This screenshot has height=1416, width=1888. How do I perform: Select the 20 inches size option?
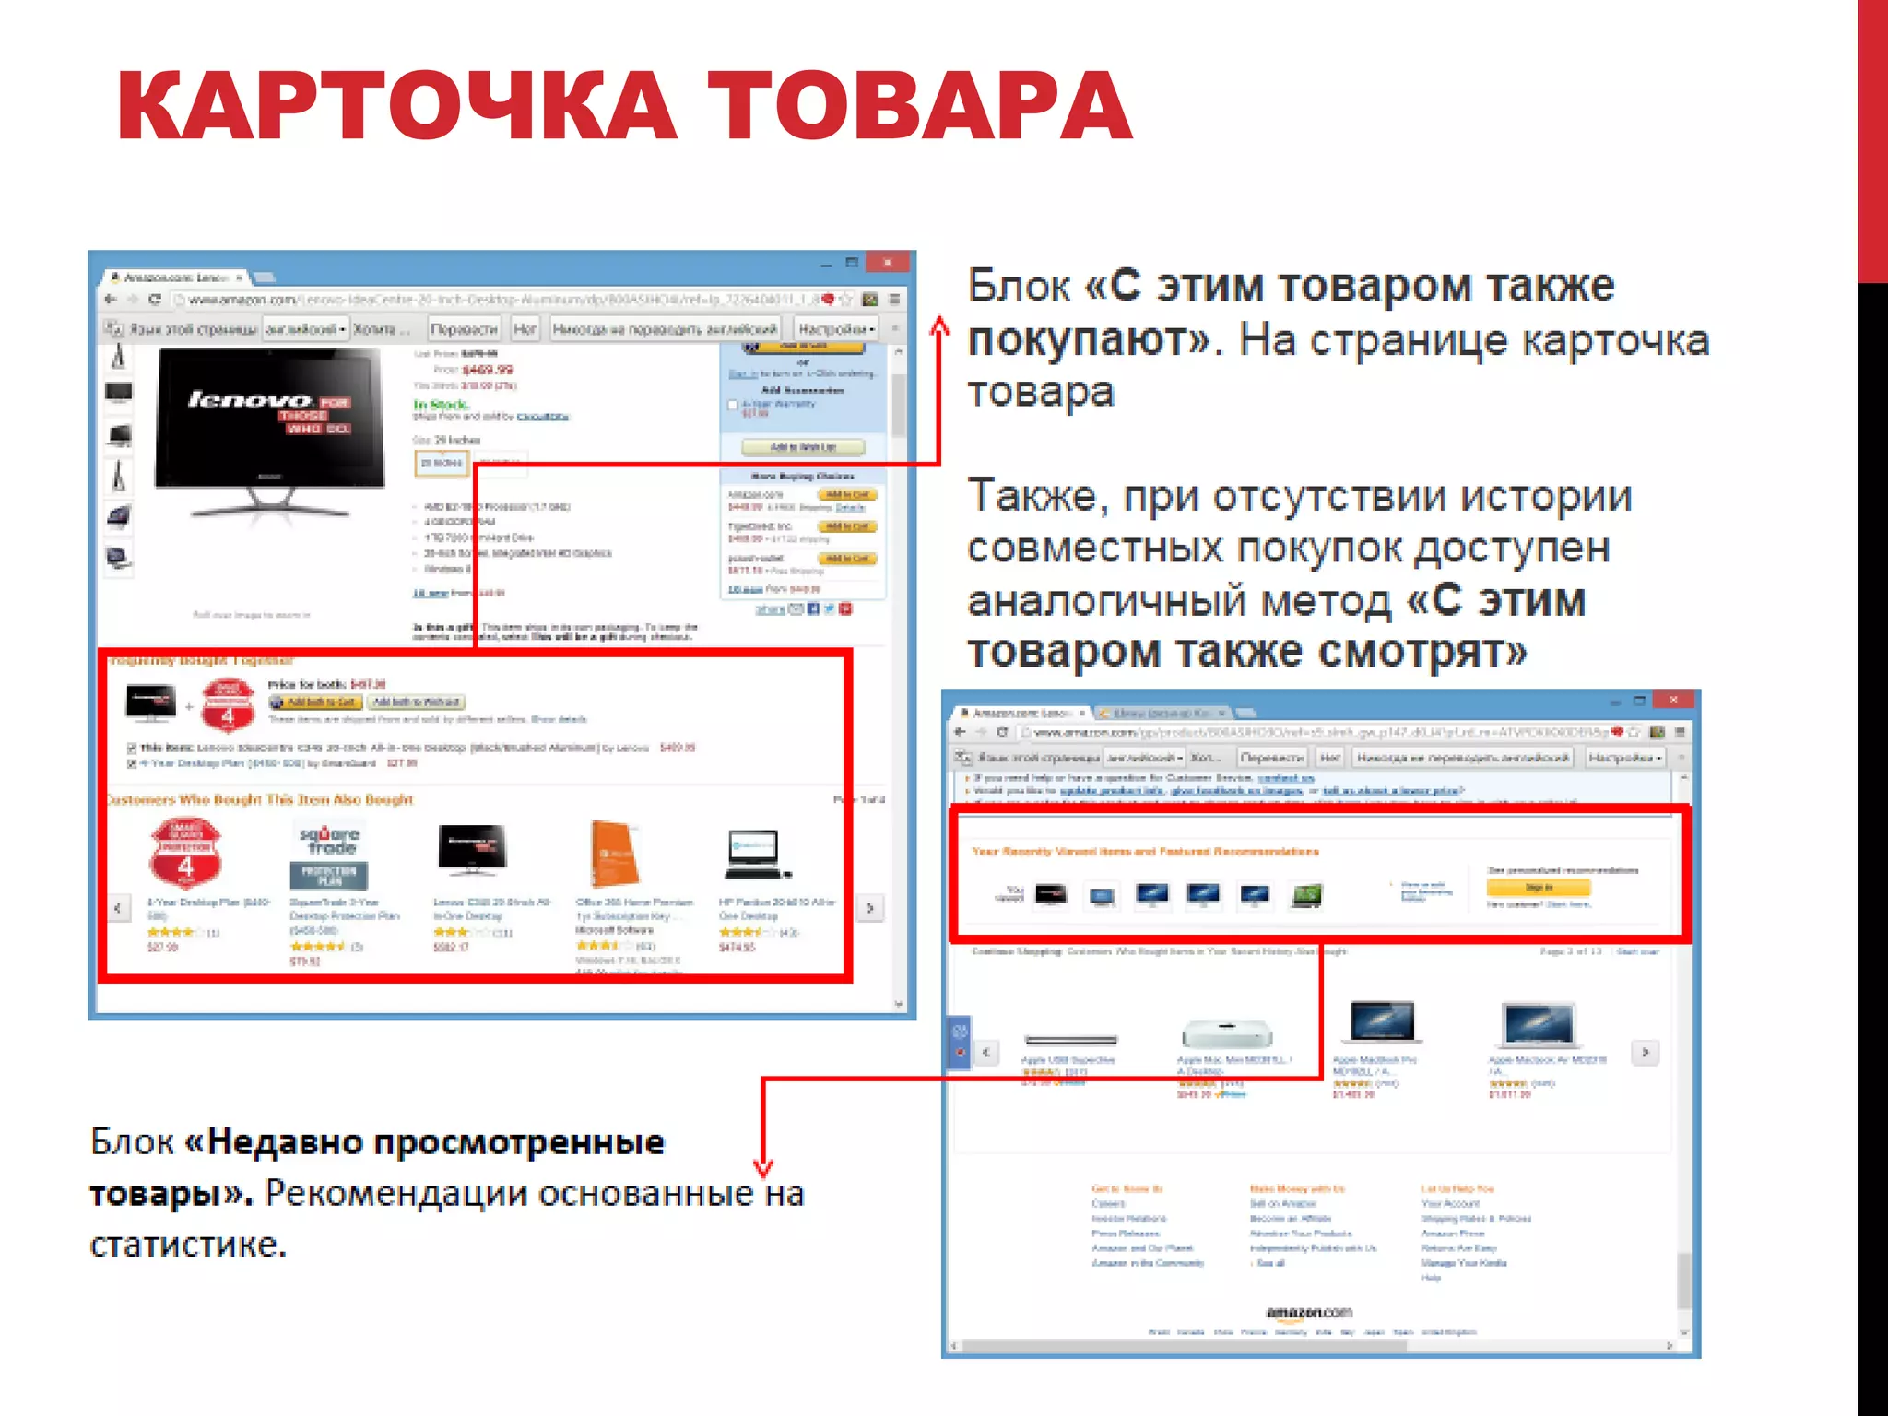pyautogui.click(x=442, y=463)
